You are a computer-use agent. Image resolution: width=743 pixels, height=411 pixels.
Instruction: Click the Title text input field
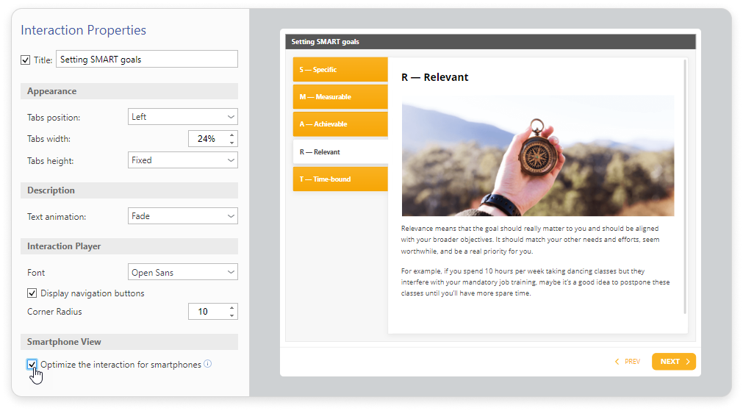tap(146, 60)
